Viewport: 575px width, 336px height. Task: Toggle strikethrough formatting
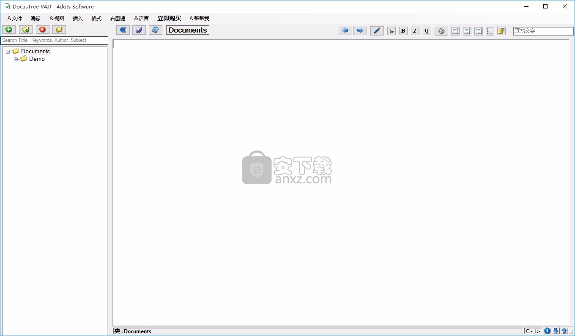[392, 31]
